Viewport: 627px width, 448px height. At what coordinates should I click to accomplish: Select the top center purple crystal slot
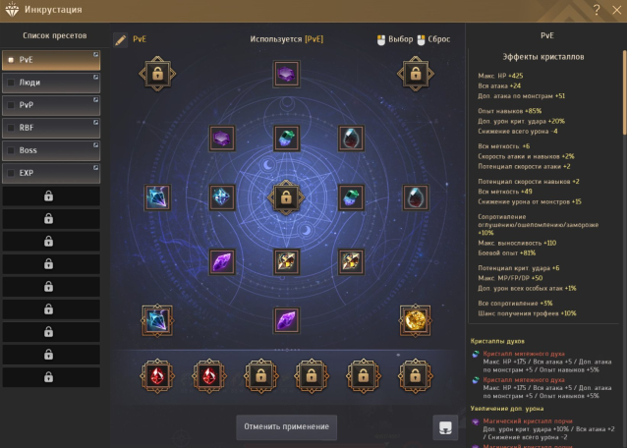[x=286, y=74]
